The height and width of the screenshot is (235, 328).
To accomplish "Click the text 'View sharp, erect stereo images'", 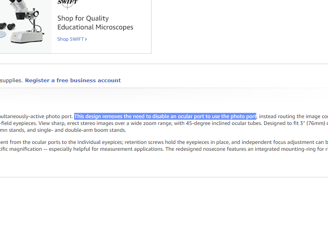I will [x=77, y=123].
